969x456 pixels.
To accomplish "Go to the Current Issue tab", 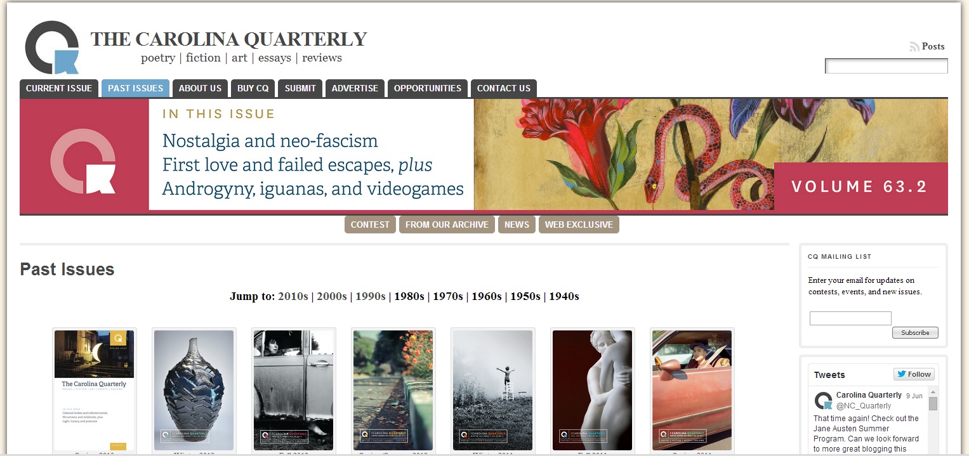I will [59, 88].
